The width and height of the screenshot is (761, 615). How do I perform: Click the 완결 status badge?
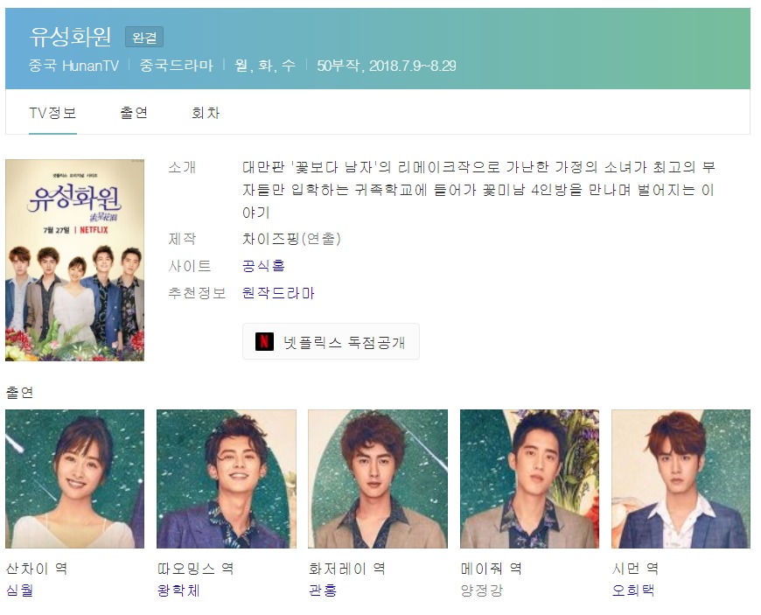(x=144, y=38)
